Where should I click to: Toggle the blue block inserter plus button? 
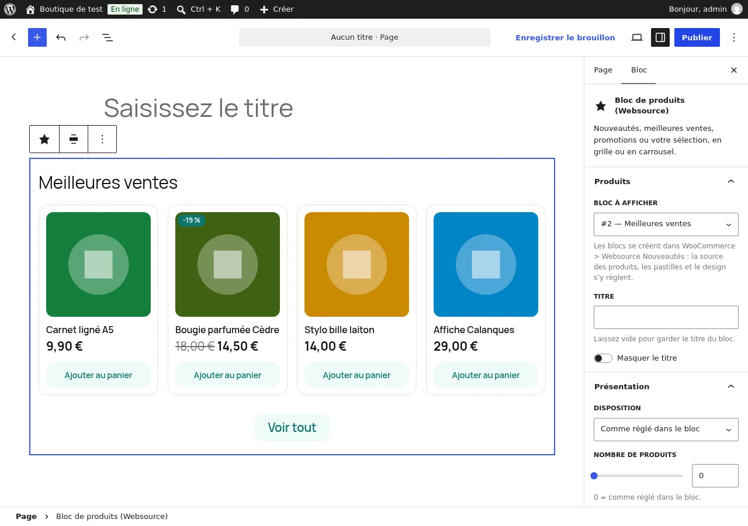pos(37,37)
